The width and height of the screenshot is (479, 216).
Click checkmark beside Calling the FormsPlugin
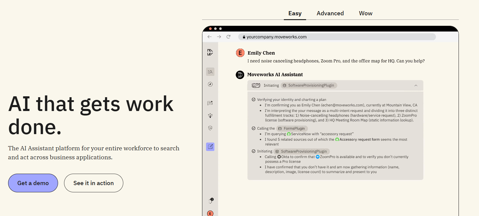253,128
